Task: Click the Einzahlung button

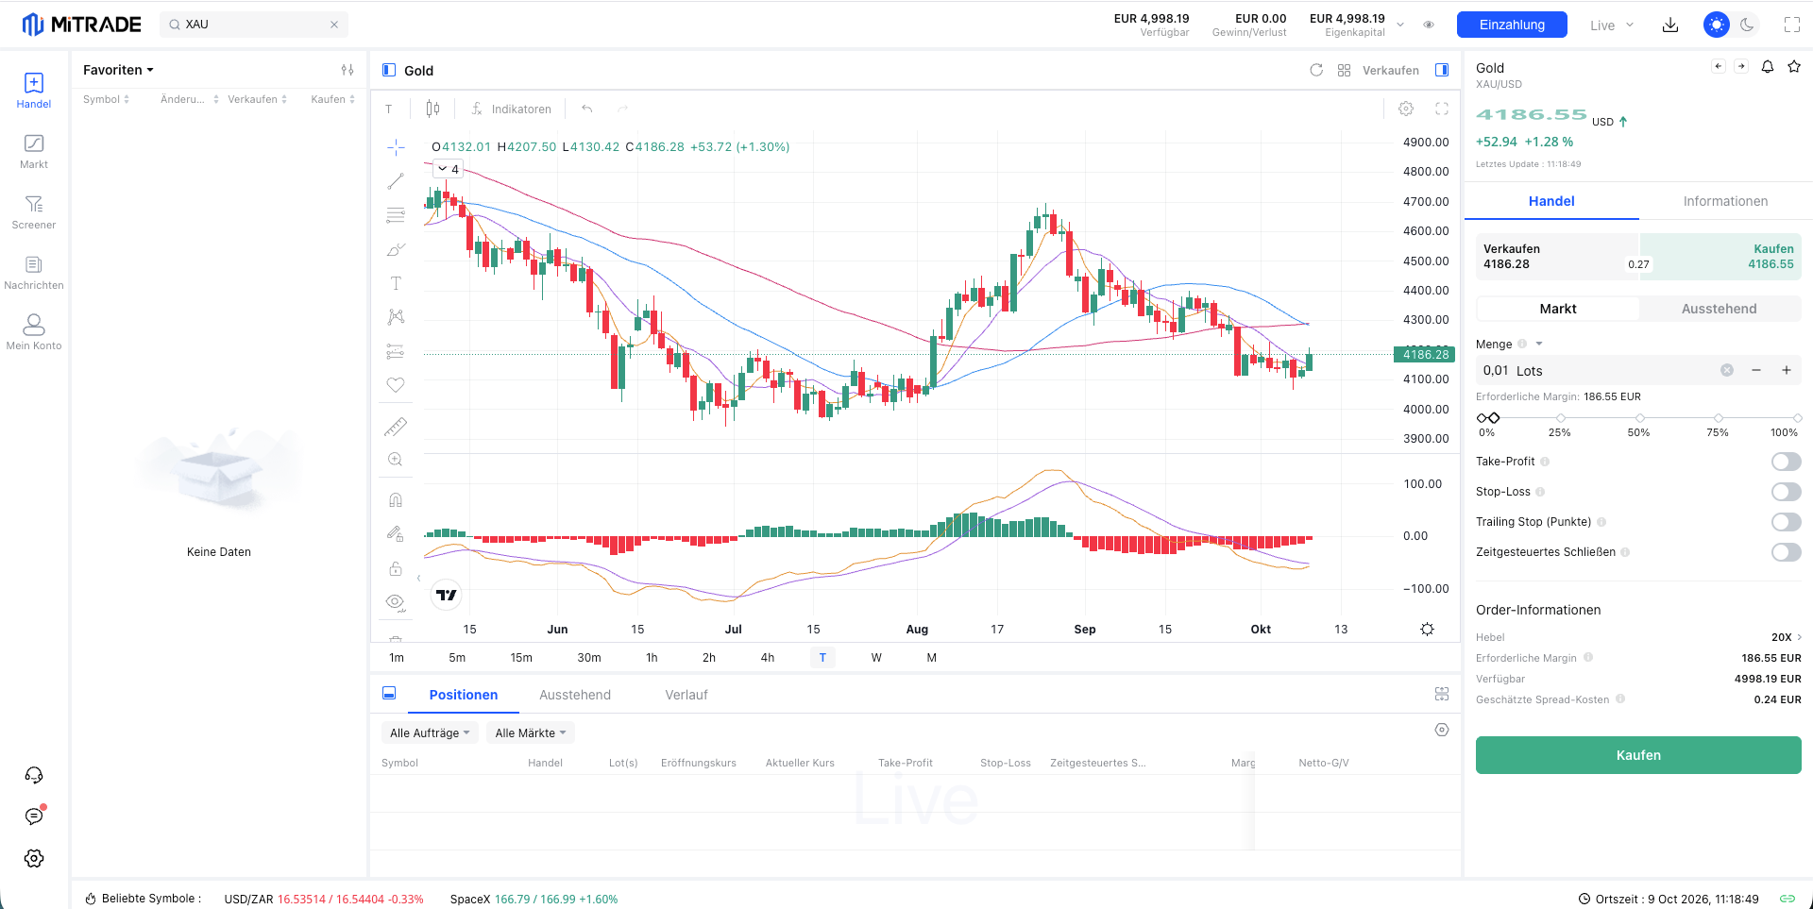Action: [x=1512, y=25]
